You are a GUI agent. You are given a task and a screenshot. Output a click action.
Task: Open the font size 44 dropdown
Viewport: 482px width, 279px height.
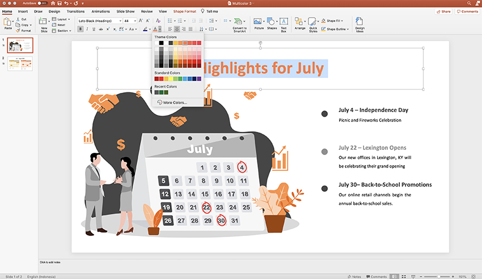coord(135,21)
